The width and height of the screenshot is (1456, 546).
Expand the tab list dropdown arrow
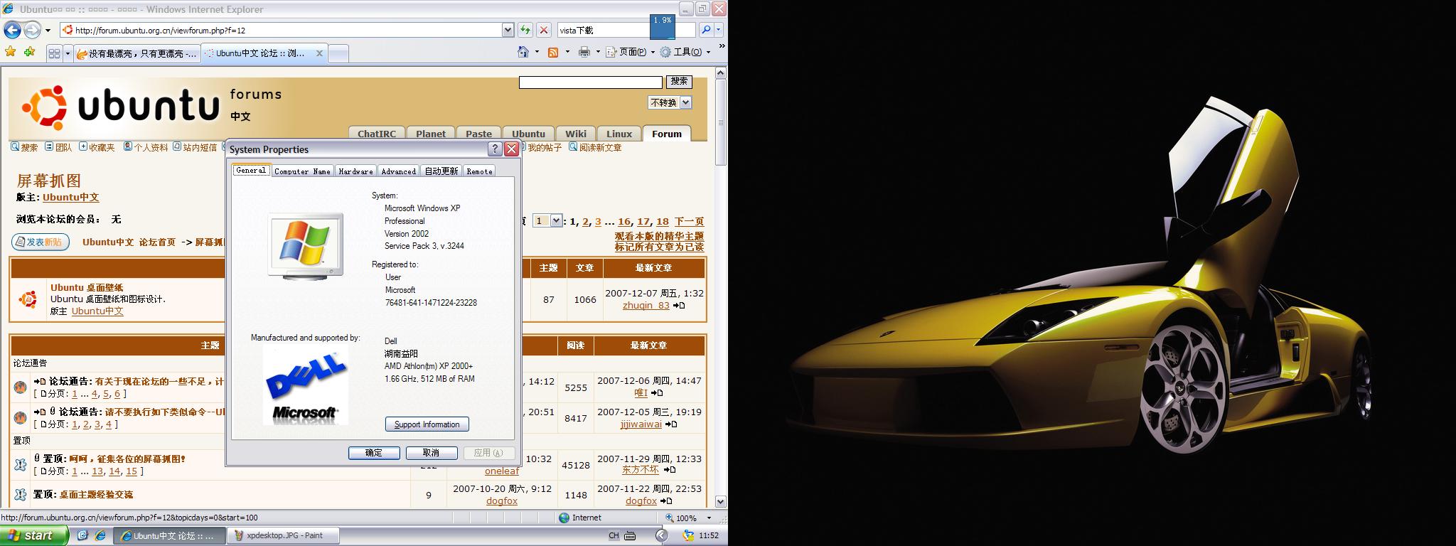pos(68,53)
